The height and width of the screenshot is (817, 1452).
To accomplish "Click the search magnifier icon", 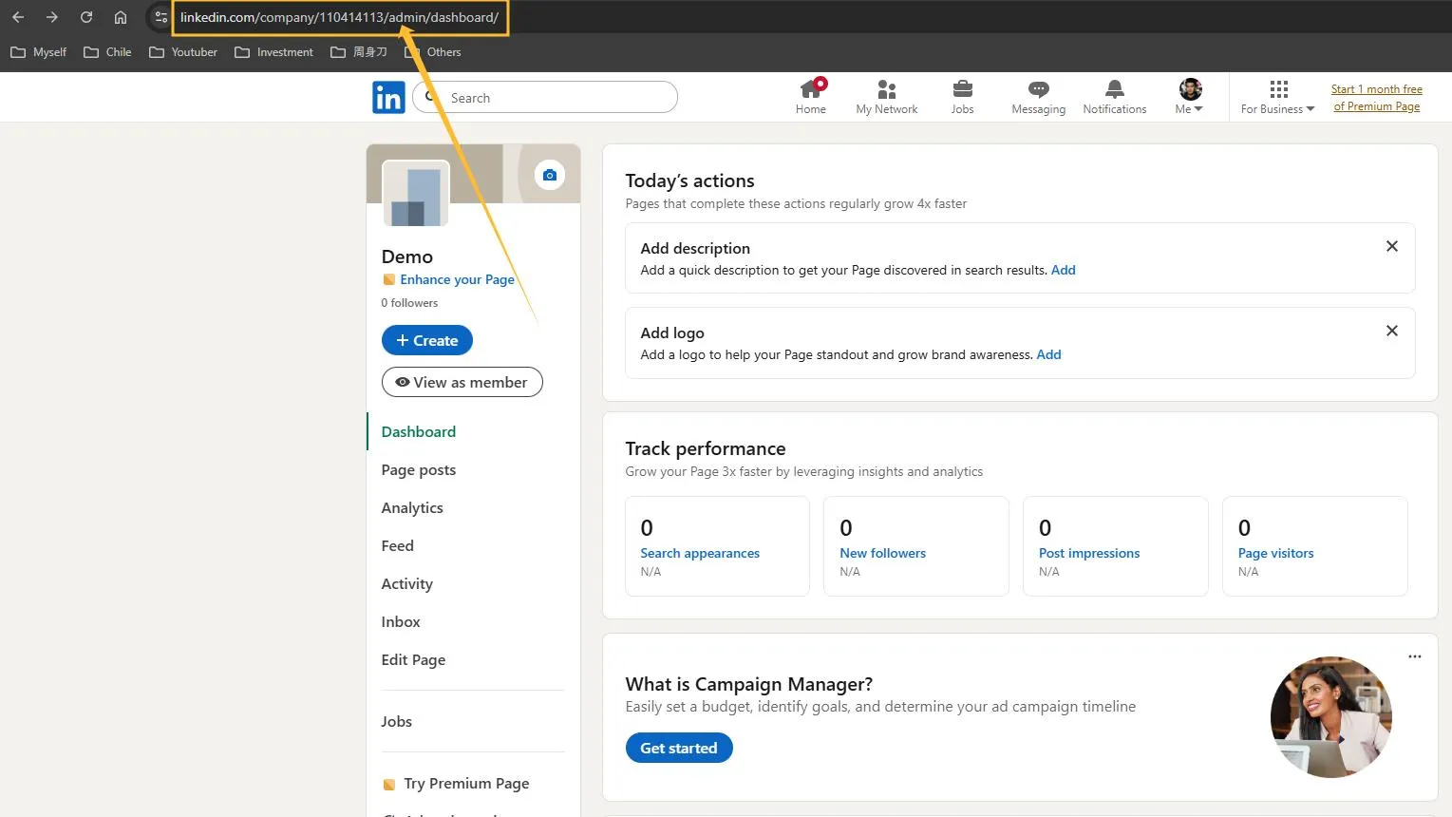I will (x=429, y=97).
